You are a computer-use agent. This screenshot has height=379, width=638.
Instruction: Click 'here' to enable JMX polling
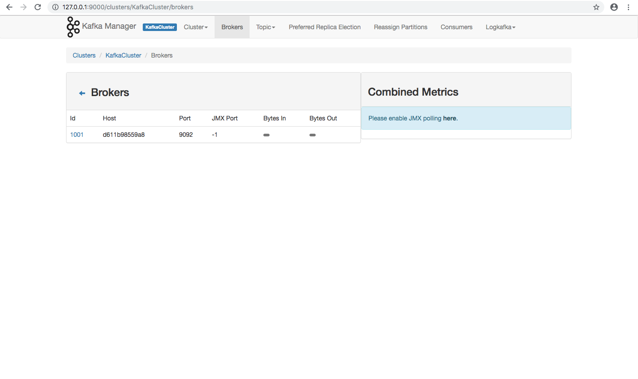click(x=450, y=118)
